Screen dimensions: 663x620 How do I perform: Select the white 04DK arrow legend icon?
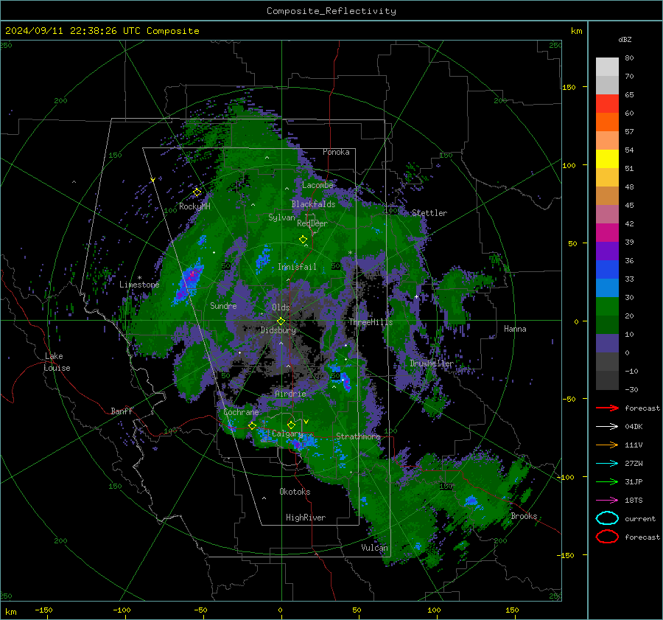click(607, 427)
